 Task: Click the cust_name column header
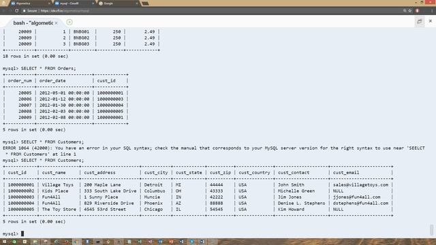(x=54, y=172)
